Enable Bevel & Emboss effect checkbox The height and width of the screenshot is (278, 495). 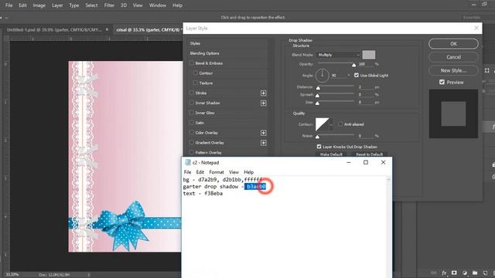192,63
